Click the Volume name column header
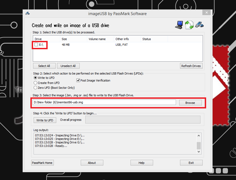 100,39
